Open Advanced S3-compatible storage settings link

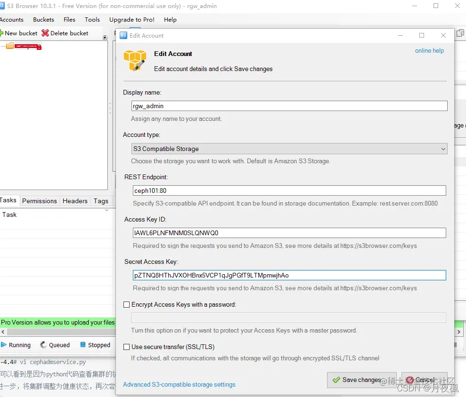pos(179,385)
